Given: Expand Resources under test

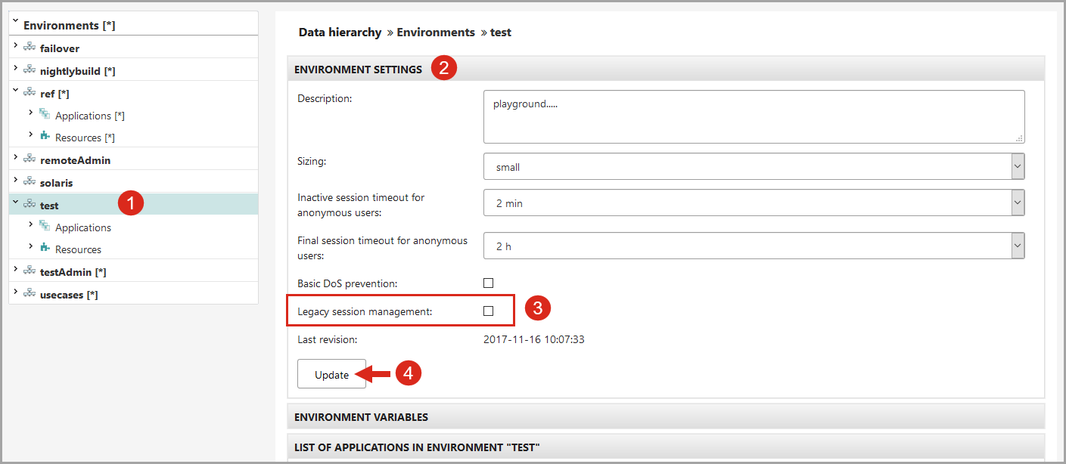Looking at the screenshot, I should [x=31, y=246].
